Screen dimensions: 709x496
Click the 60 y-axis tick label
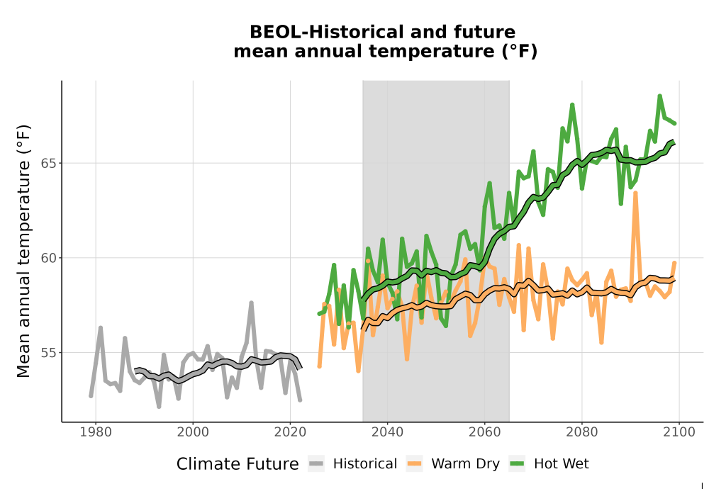click(x=49, y=259)
